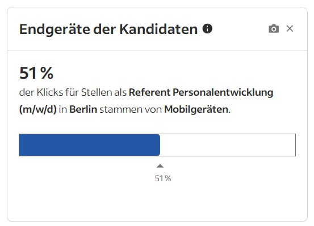Click the word der in the title
Image resolution: width=314 pixels, height=226 pixels.
(x=104, y=29)
